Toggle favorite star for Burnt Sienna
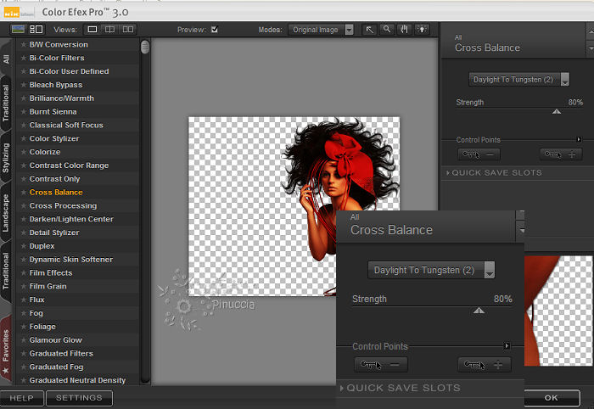Image resolution: width=594 pixels, height=409 pixels. pyautogui.click(x=24, y=112)
